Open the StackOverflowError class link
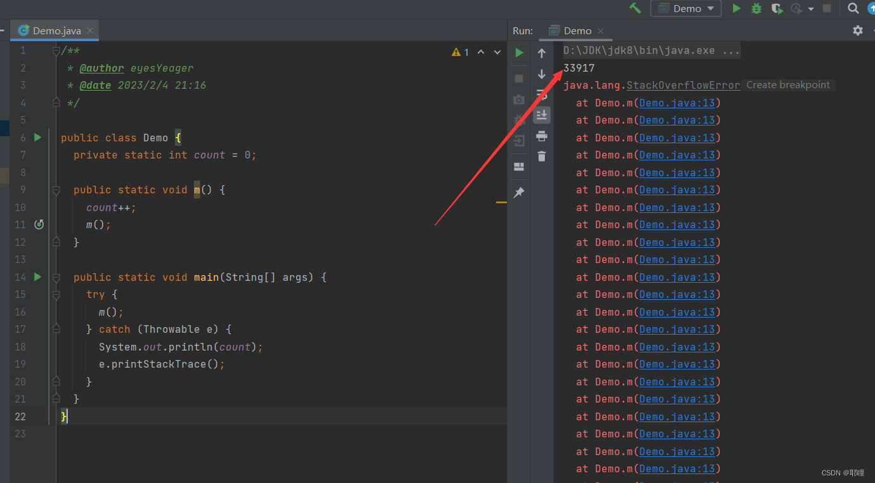 tap(683, 85)
